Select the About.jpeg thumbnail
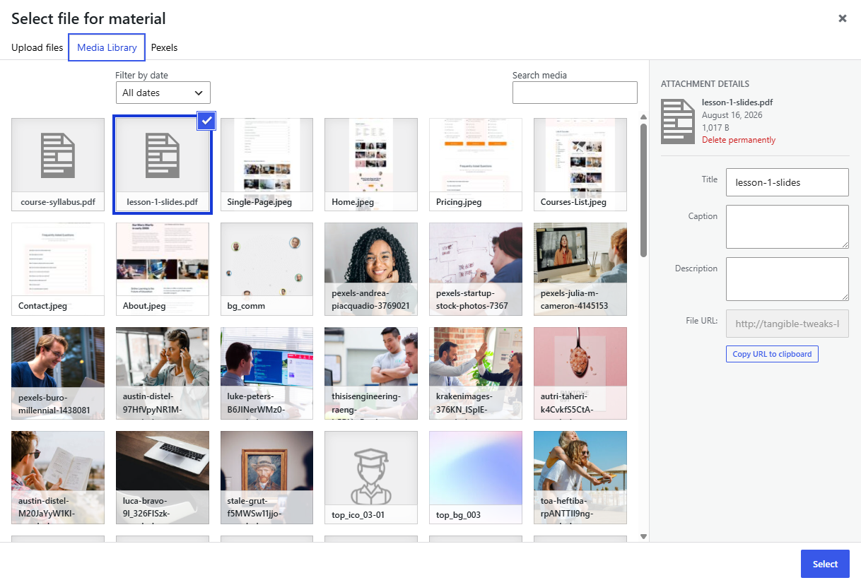 click(163, 269)
